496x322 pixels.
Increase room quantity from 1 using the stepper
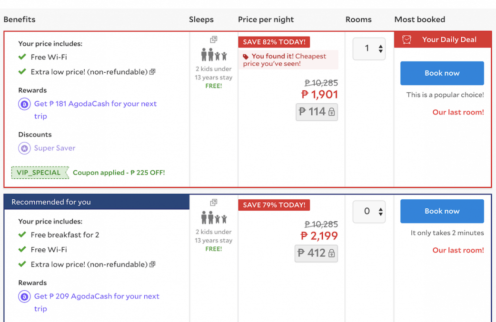[380, 45]
